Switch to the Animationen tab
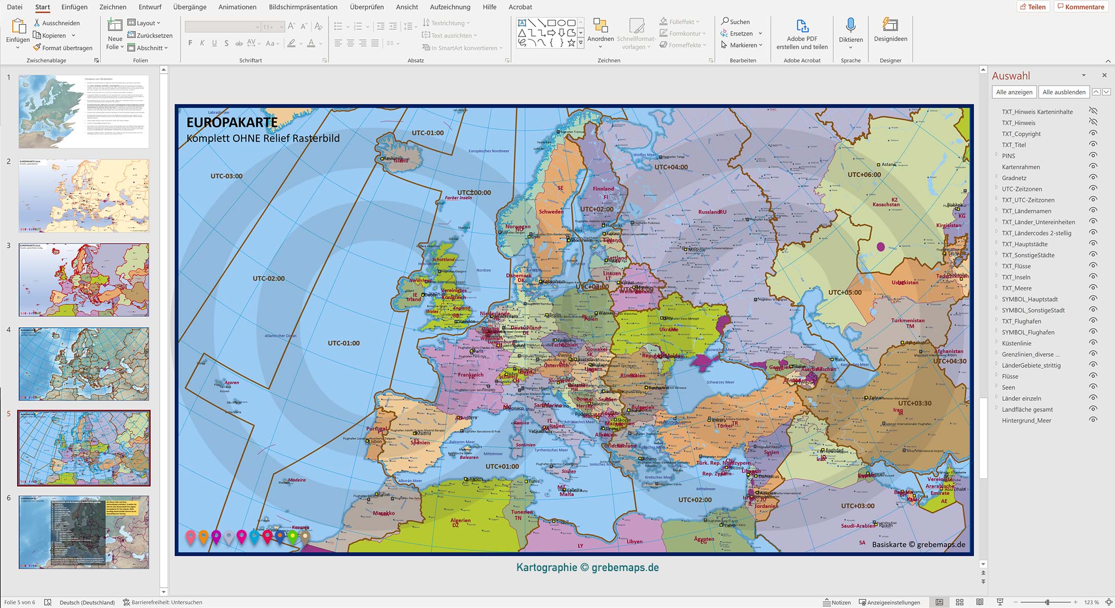 click(x=237, y=7)
